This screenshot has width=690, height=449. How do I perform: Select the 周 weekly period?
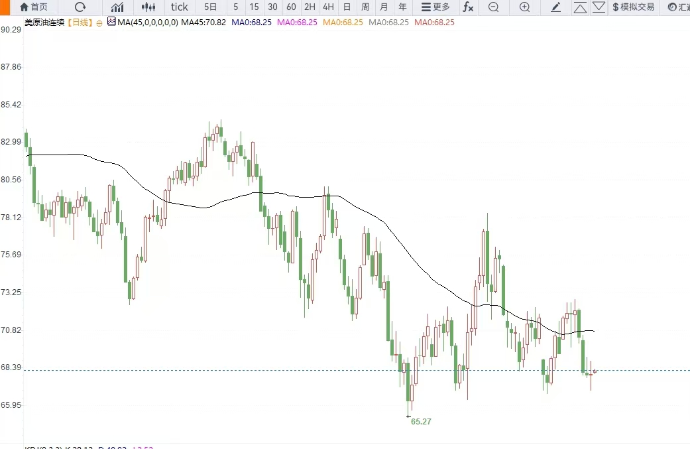pos(365,7)
